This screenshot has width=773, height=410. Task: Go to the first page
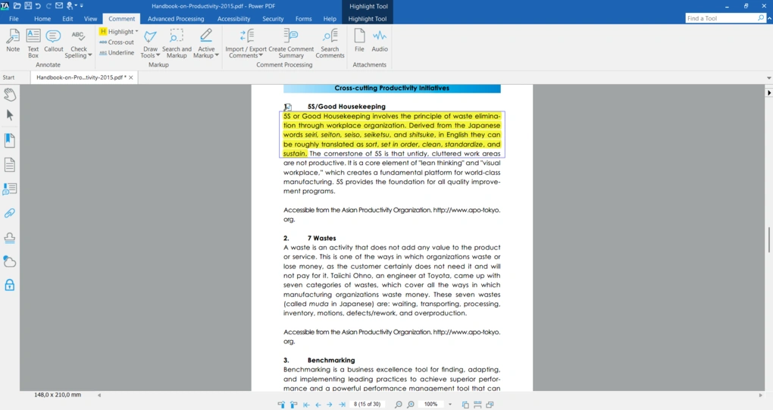point(306,405)
